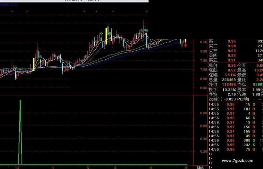Click the 今开 label

[x=242, y=66]
